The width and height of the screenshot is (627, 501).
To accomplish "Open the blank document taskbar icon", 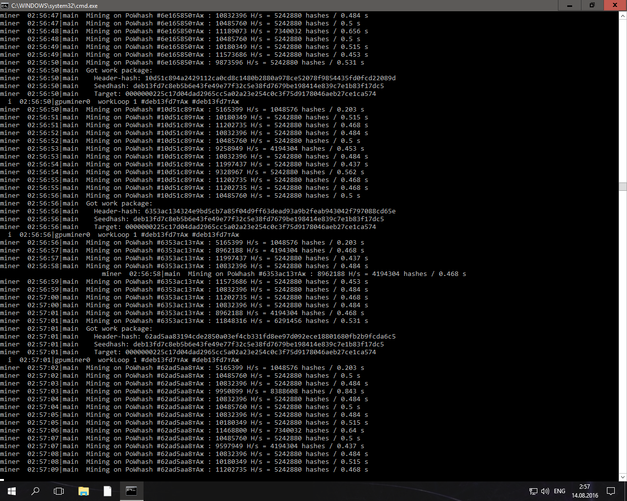I will [x=107, y=491].
